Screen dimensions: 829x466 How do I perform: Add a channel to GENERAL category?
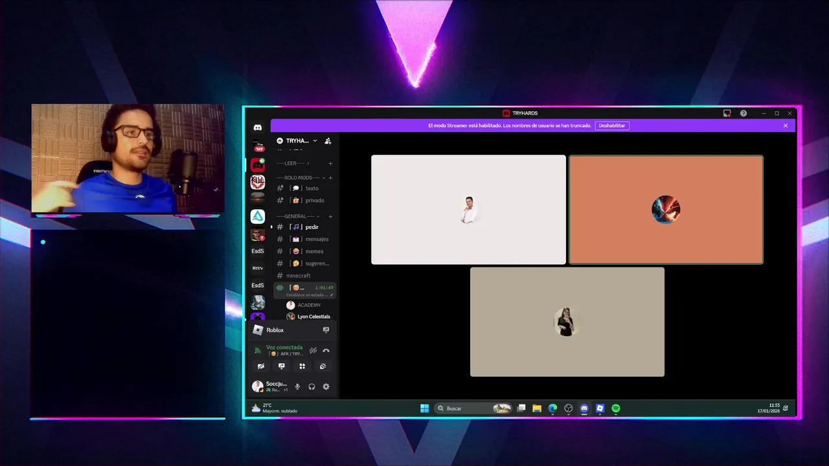click(x=330, y=216)
